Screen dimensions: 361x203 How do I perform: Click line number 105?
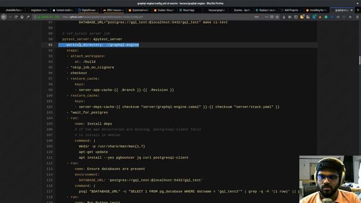click(x=50, y=124)
